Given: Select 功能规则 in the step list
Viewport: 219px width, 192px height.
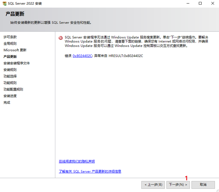Looking at the screenshot, I should (x=10, y=83).
